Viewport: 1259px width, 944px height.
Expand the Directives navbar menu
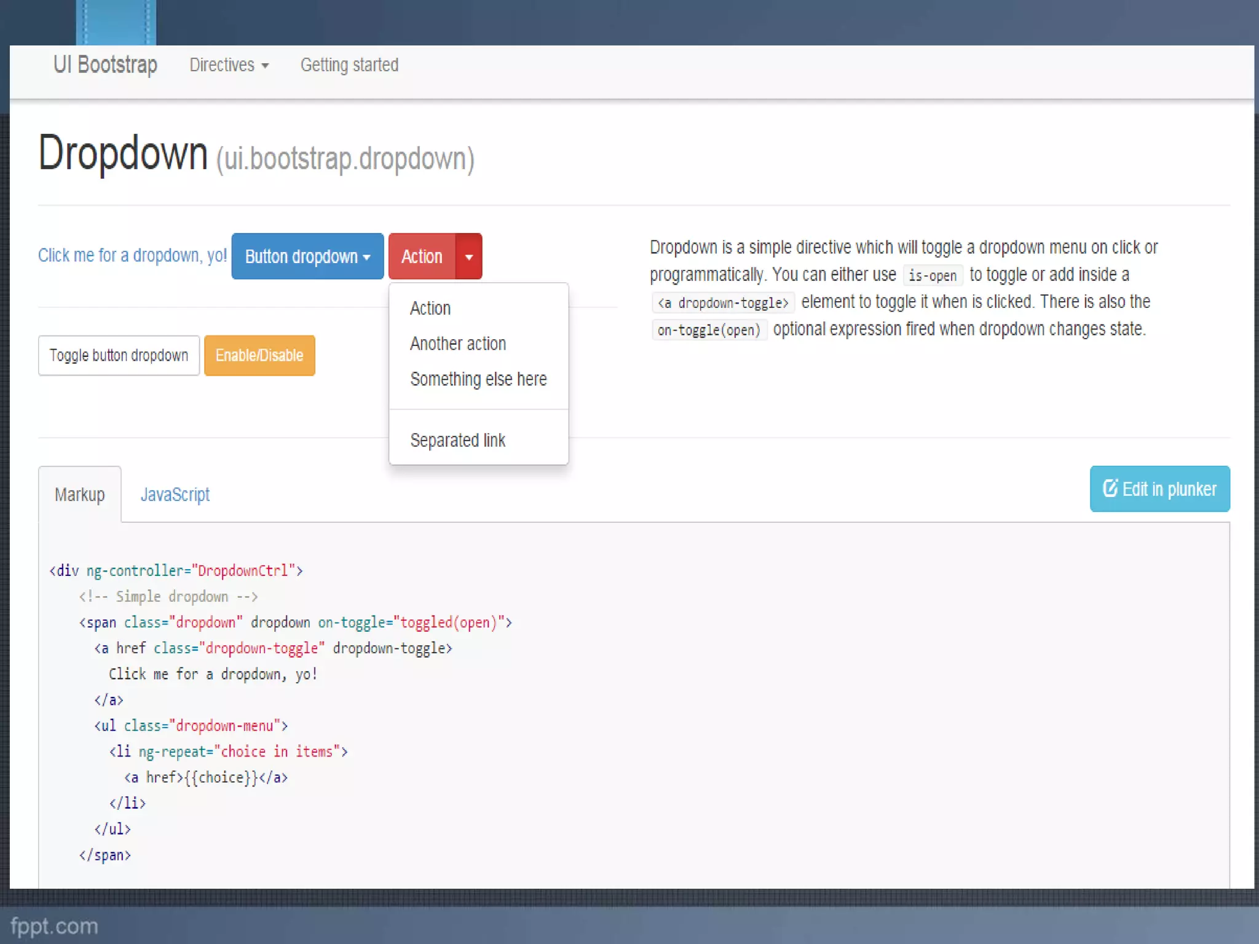(229, 65)
